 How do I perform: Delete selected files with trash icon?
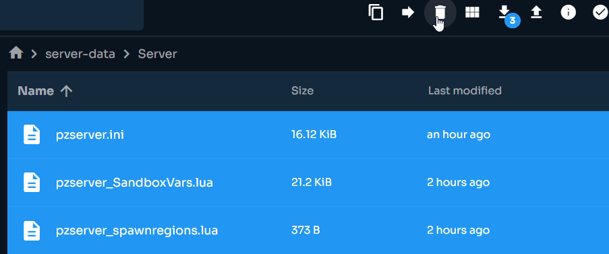point(440,12)
